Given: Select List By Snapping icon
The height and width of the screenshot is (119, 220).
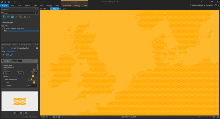Looking at the screenshot, I should pyautogui.click(x=21, y=17).
